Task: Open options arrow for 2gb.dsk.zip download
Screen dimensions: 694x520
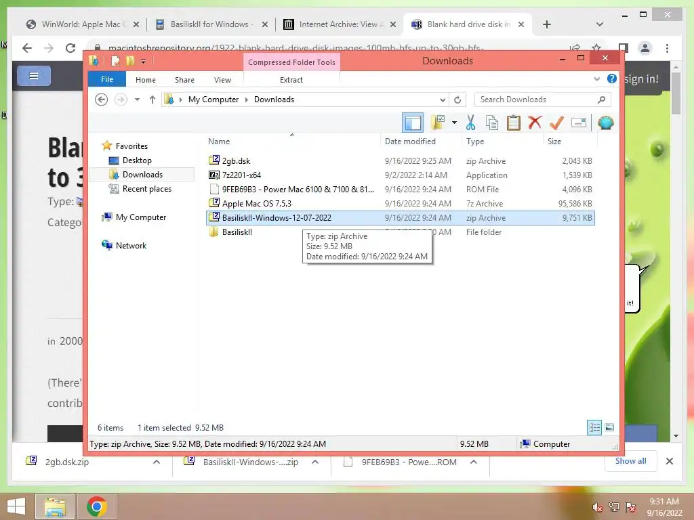Action: click(157, 462)
